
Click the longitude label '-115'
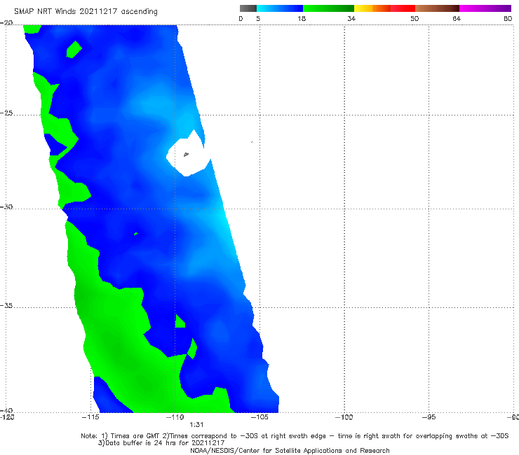click(x=90, y=417)
